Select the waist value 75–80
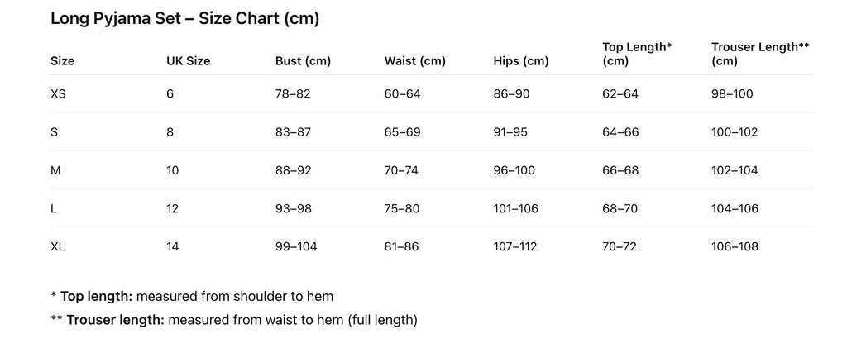Screen dimensions: 847x348 pyautogui.click(x=402, y=208)
